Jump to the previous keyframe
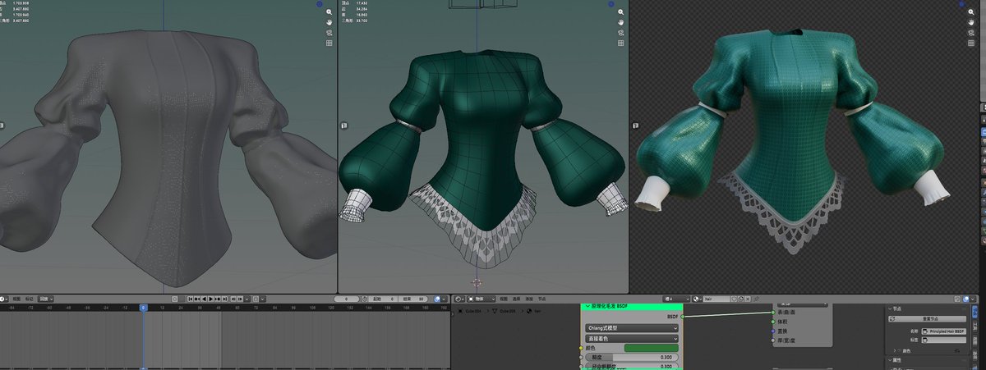Image resolution: width=986 pixels, height=370 pixels. coord(197,299)
